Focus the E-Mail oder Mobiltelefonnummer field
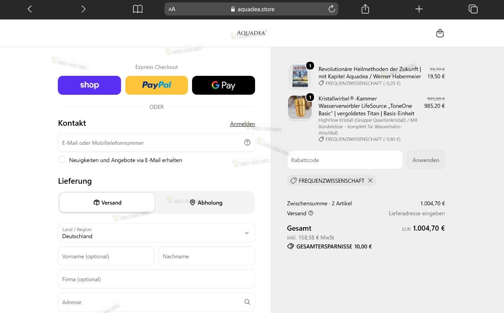Image resolution: width=504 pixels, height=313 pixels. (x=156, y=142)
